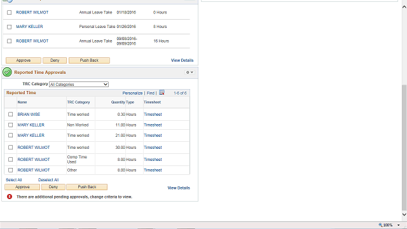Sort by Type column header
Viewport: 407px width, 229px height.
point(130,102)
